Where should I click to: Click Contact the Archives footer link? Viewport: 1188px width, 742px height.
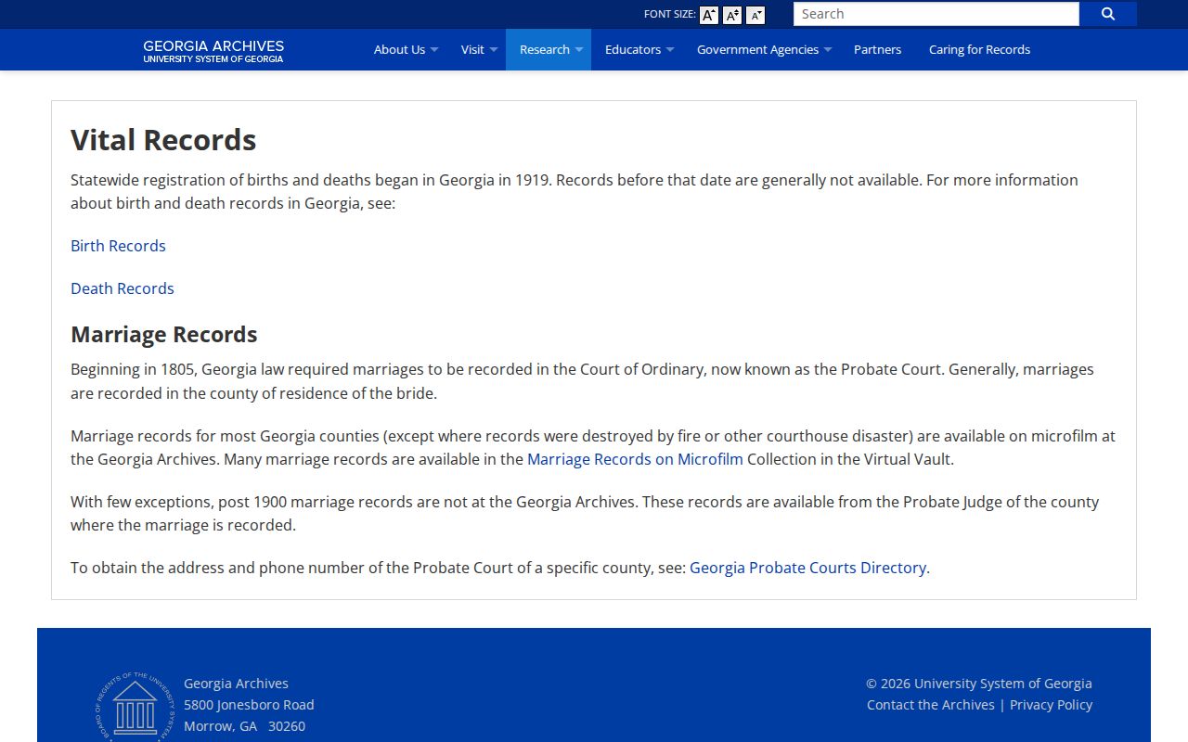(931, 705)
